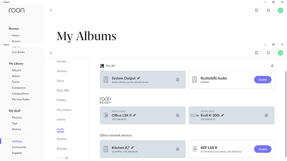Image resolution: width=287 pixels, height=161 pixels.
Task: Open settings gear for Krell K-300i
Action: click(266, 115)
